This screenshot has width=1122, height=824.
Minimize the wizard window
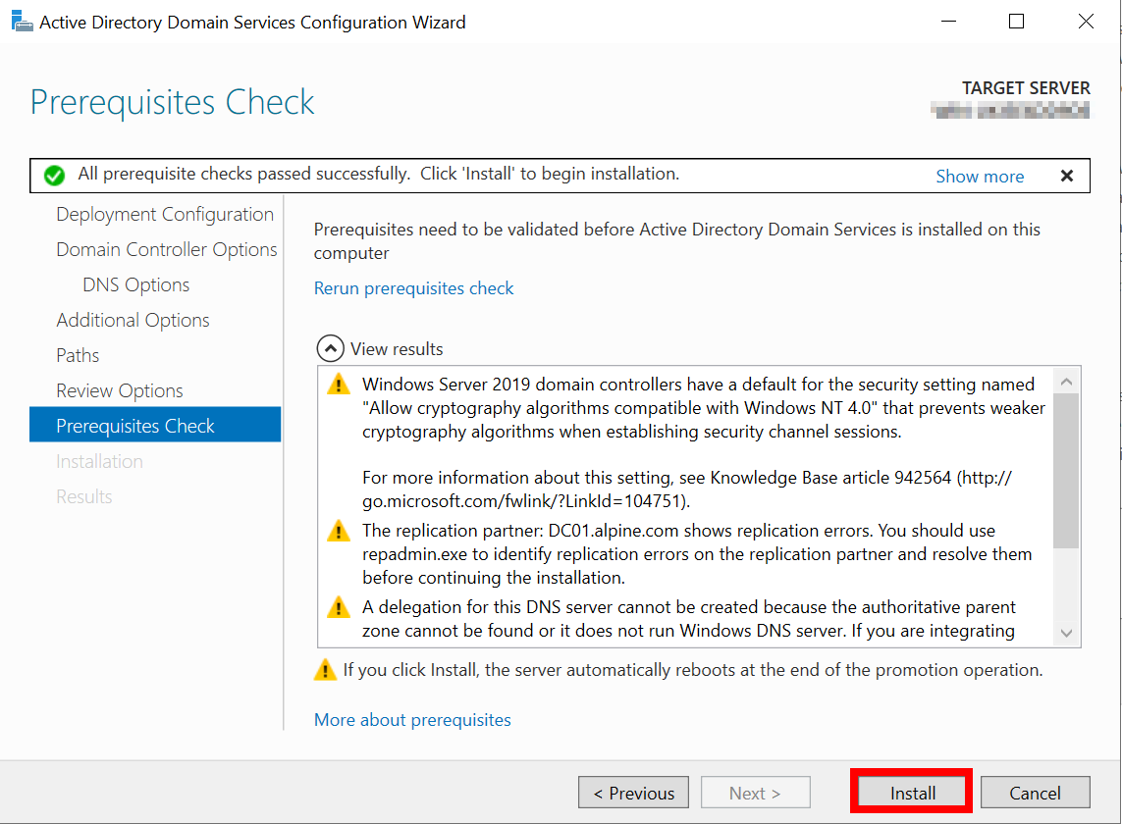(949, 22)
